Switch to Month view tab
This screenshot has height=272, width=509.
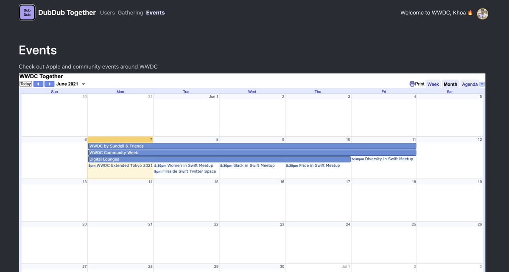pyautogui.click(x=450, y=84)
